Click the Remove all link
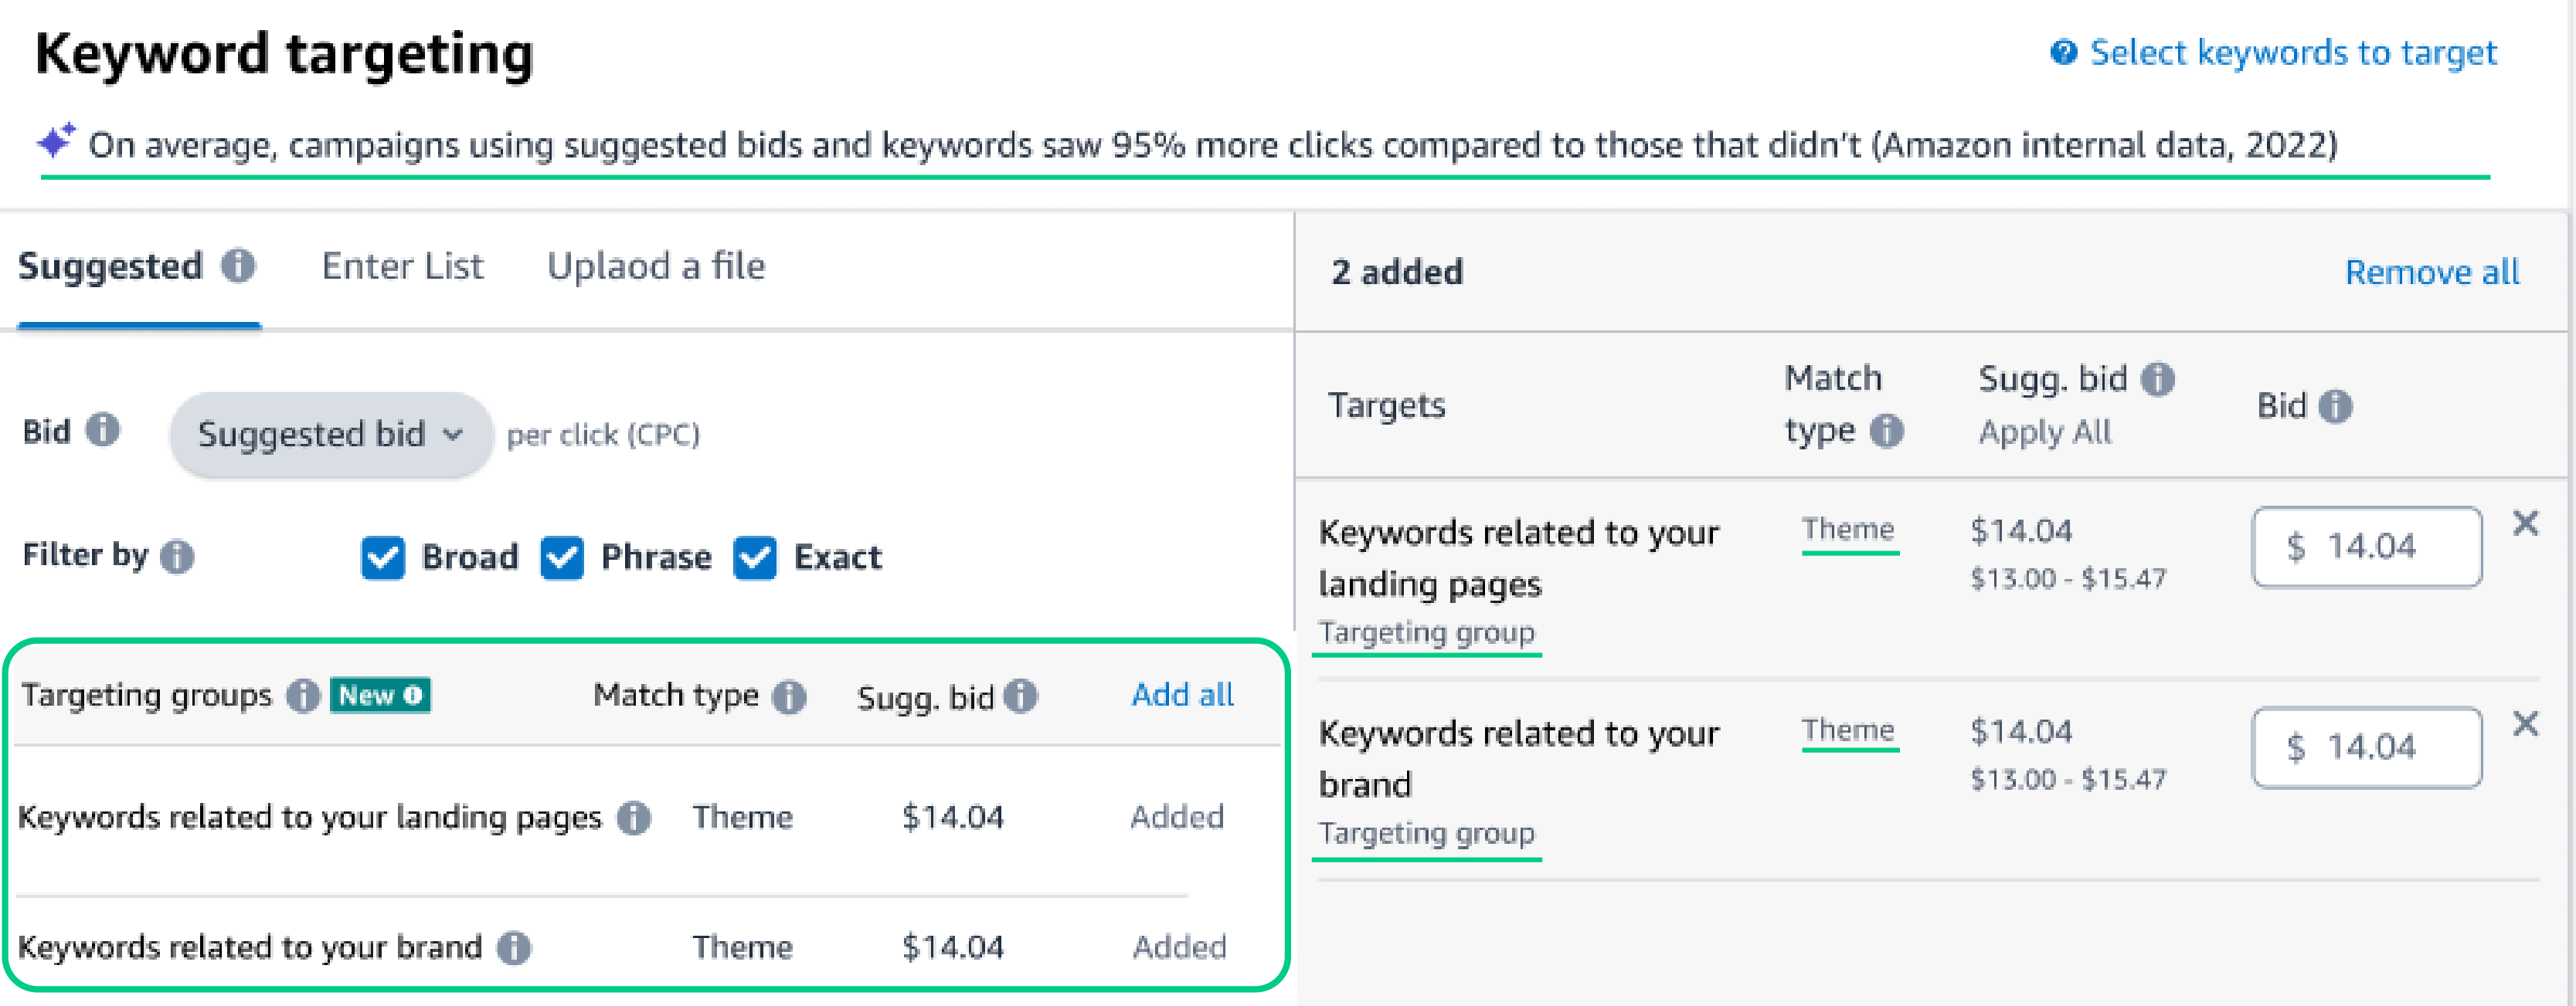The height and width of the screenshot is (1006, 2576). click(x=2431, y=273)
